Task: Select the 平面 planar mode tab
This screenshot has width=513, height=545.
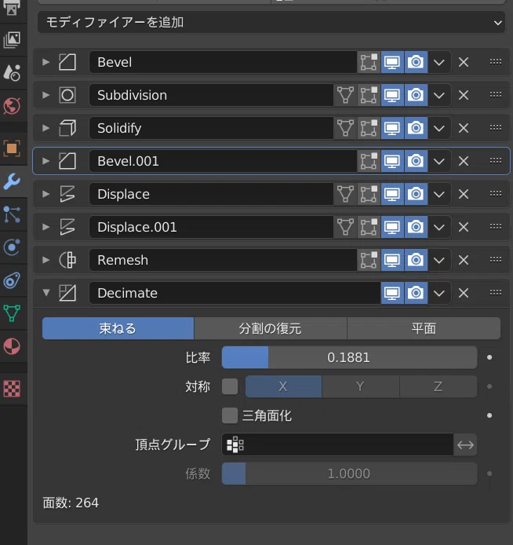Action: [x=424, y=328]
